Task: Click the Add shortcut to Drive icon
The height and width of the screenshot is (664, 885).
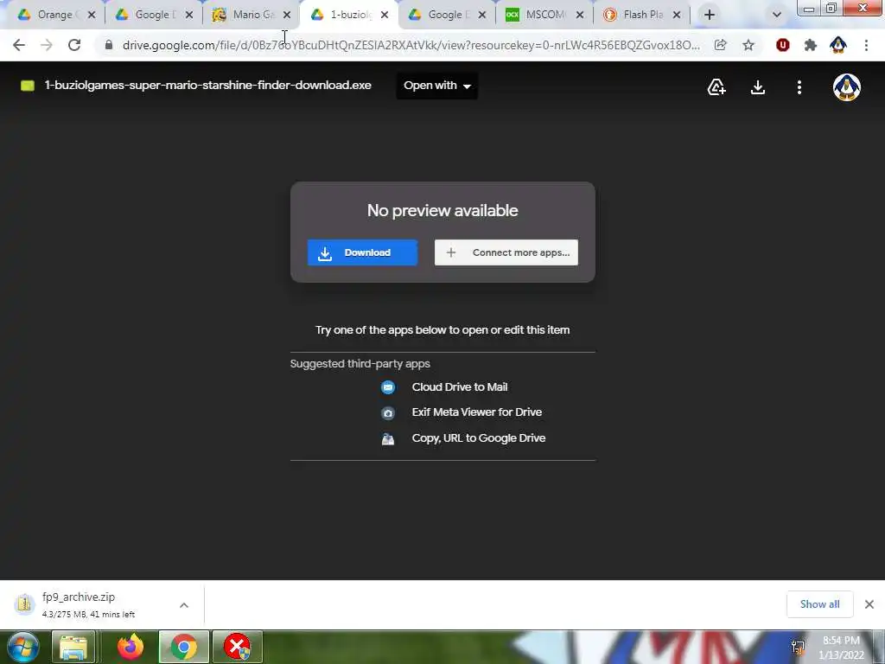Action: point(716,87)
